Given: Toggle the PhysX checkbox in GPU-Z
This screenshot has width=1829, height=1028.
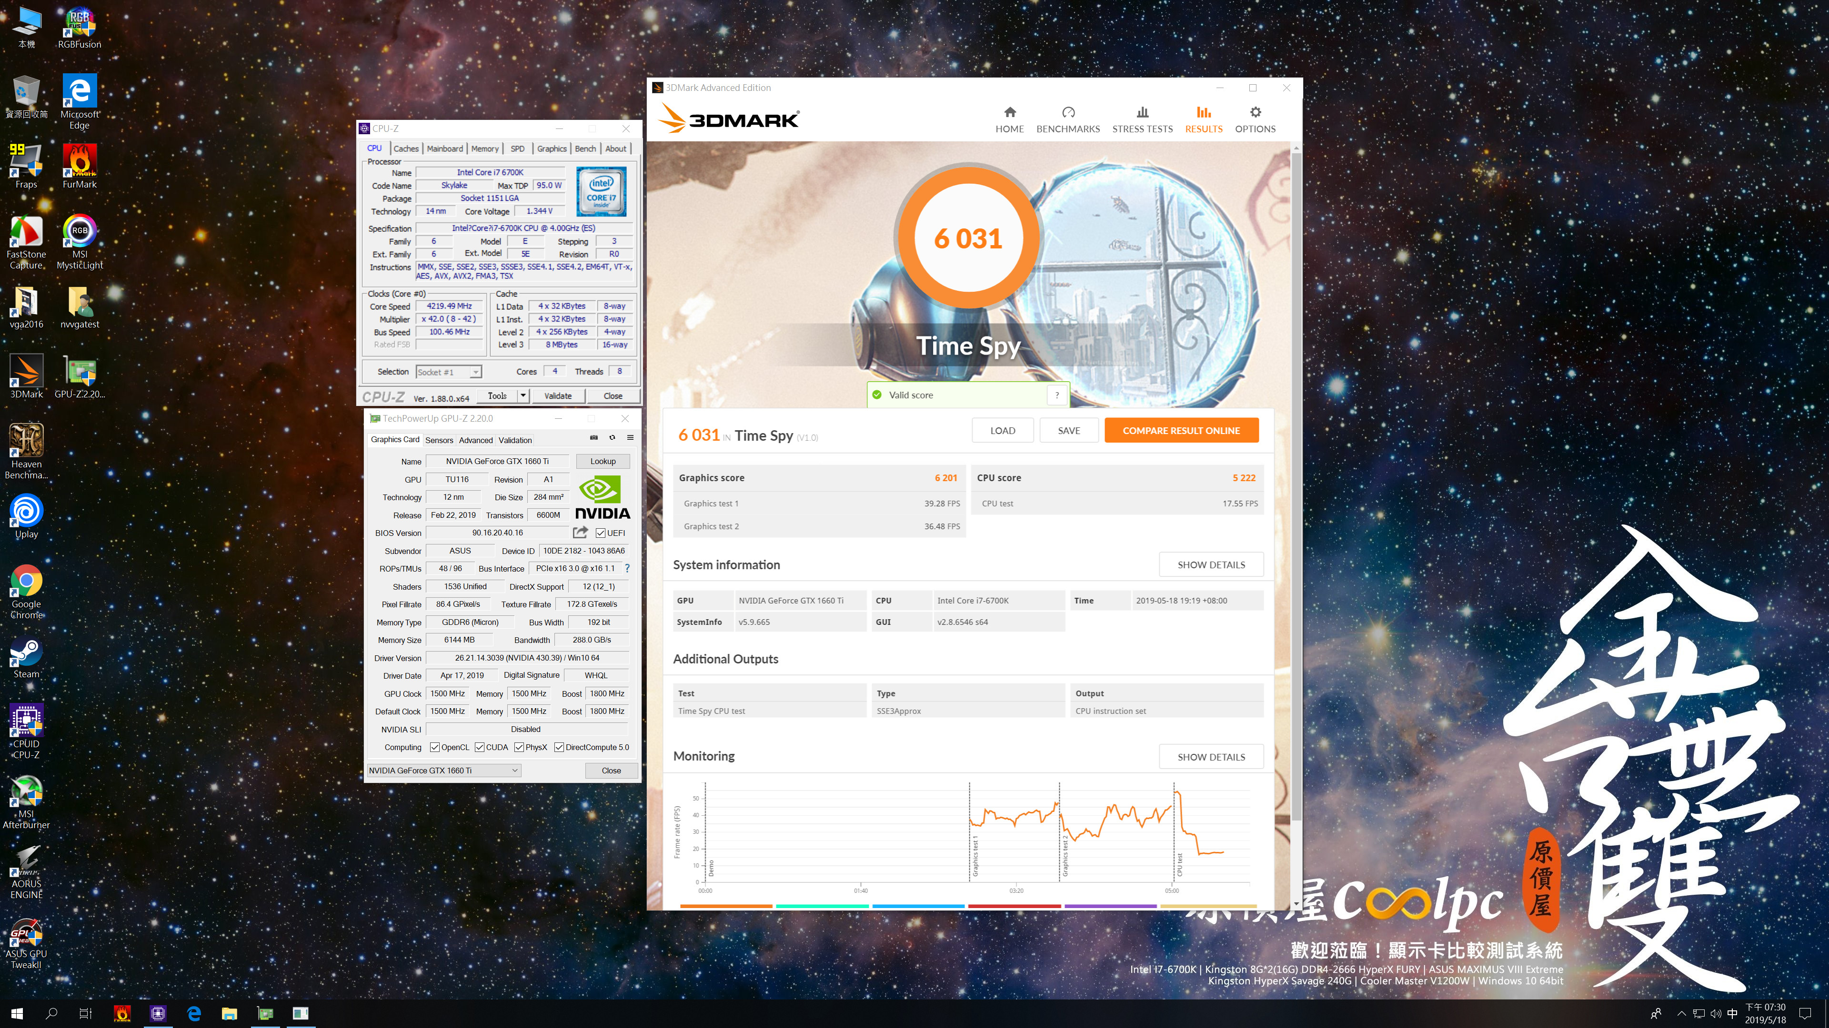Looking at the screenshot, I should pyautogui.click(x=520, y=747).
